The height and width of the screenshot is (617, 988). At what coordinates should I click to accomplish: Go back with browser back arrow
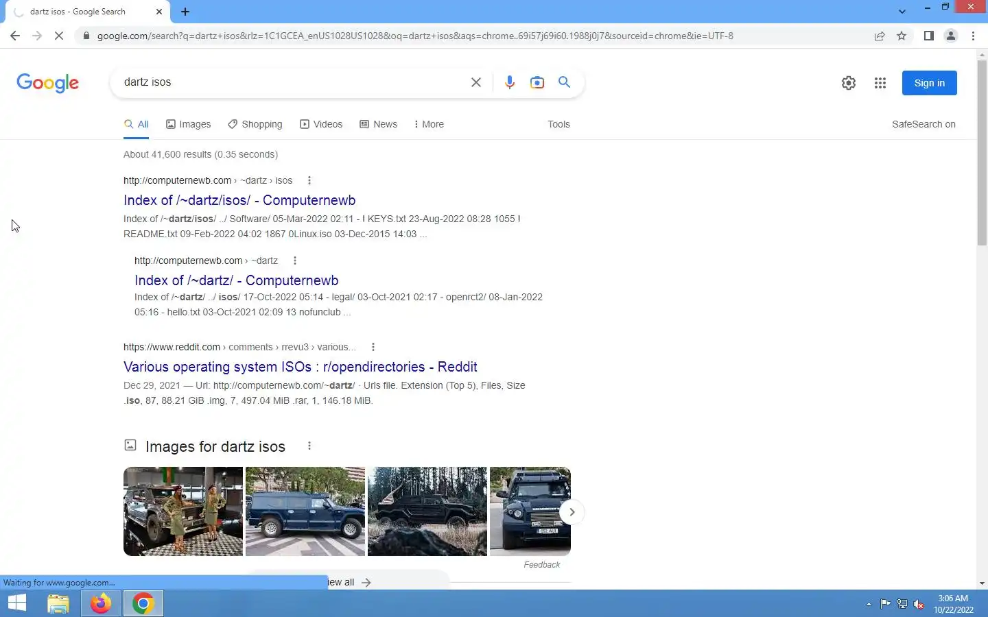[15, 36]
